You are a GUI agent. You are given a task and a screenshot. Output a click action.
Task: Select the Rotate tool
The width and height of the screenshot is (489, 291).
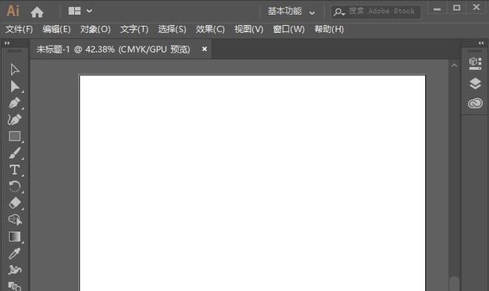(x=14, y=186)
